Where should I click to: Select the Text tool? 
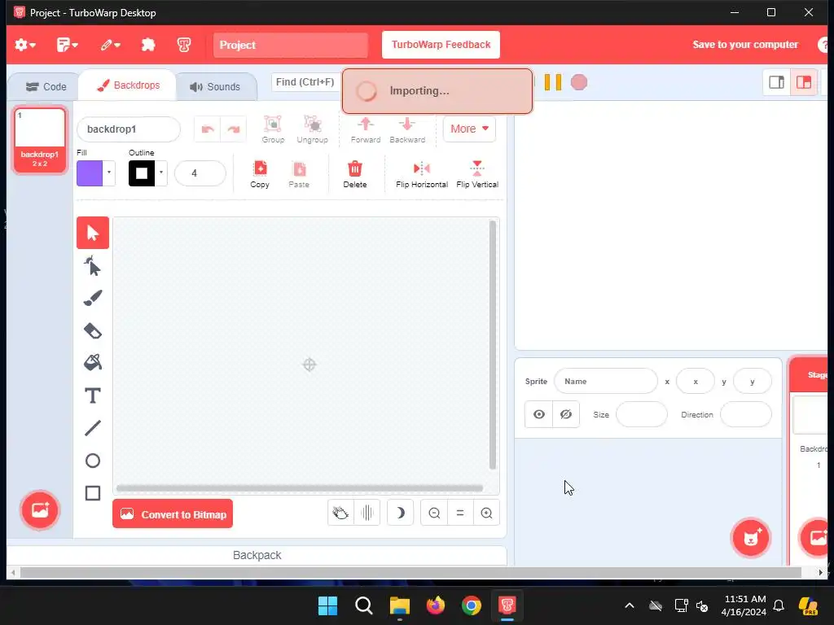(93, 396)
